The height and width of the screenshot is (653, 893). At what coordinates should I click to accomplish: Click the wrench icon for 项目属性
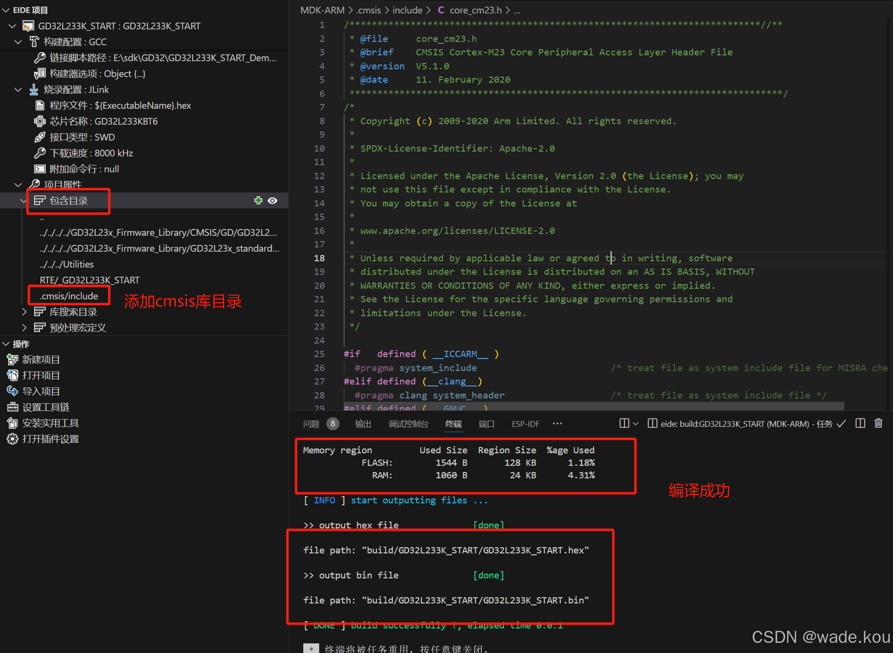coord(34,185)
